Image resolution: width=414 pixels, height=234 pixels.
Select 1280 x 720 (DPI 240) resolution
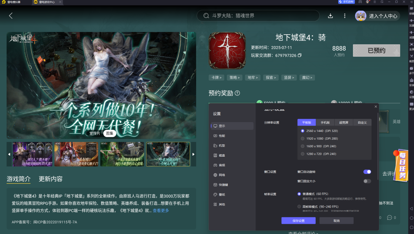point(319,154)
